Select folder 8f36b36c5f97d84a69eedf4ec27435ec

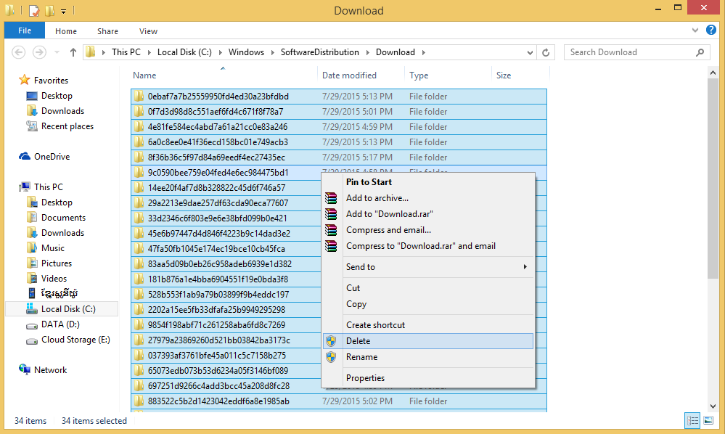[338, 157]
